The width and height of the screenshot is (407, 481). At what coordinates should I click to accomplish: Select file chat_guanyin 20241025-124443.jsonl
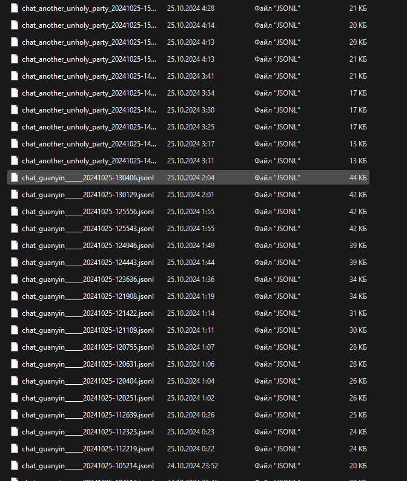point(88,263)
